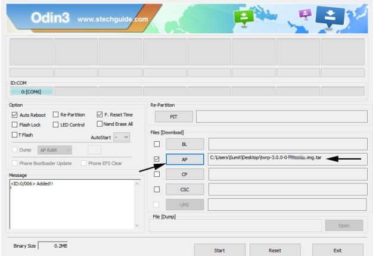Enable the T Flash checkbox

point(14,135)
